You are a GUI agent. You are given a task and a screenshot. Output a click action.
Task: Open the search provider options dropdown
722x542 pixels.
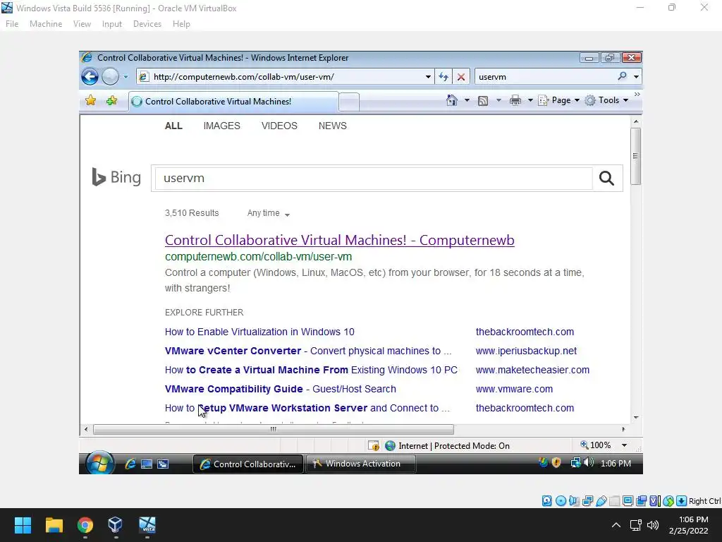pyautogui.click(x=636, y=77)
